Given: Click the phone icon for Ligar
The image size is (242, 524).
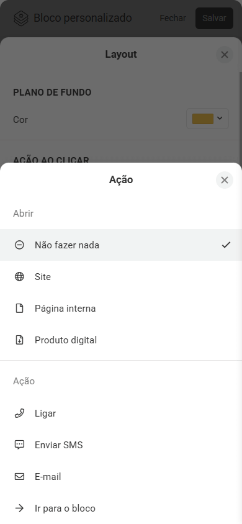Looking at the screenshot, I should click(x=19, y=413).
